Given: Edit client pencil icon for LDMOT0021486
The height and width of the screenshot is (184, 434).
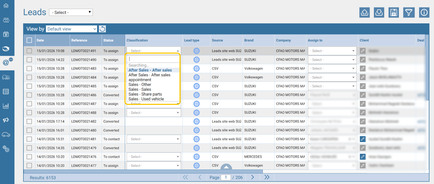Looking at the screenshot, I should [x=363, y=95].
